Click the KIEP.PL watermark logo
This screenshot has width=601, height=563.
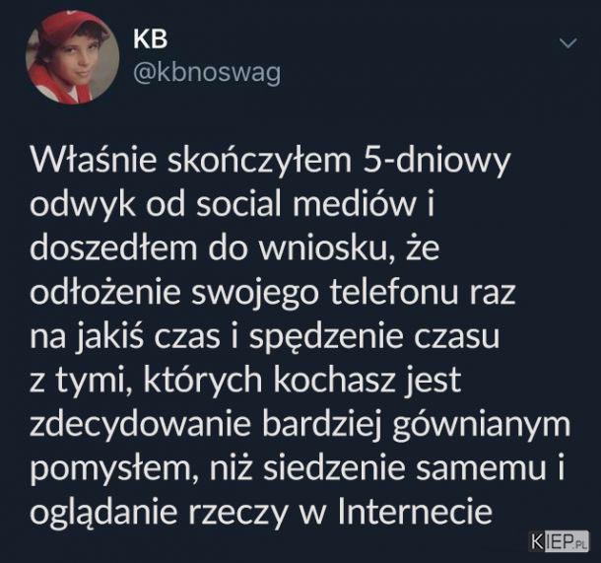coord(560,540)
